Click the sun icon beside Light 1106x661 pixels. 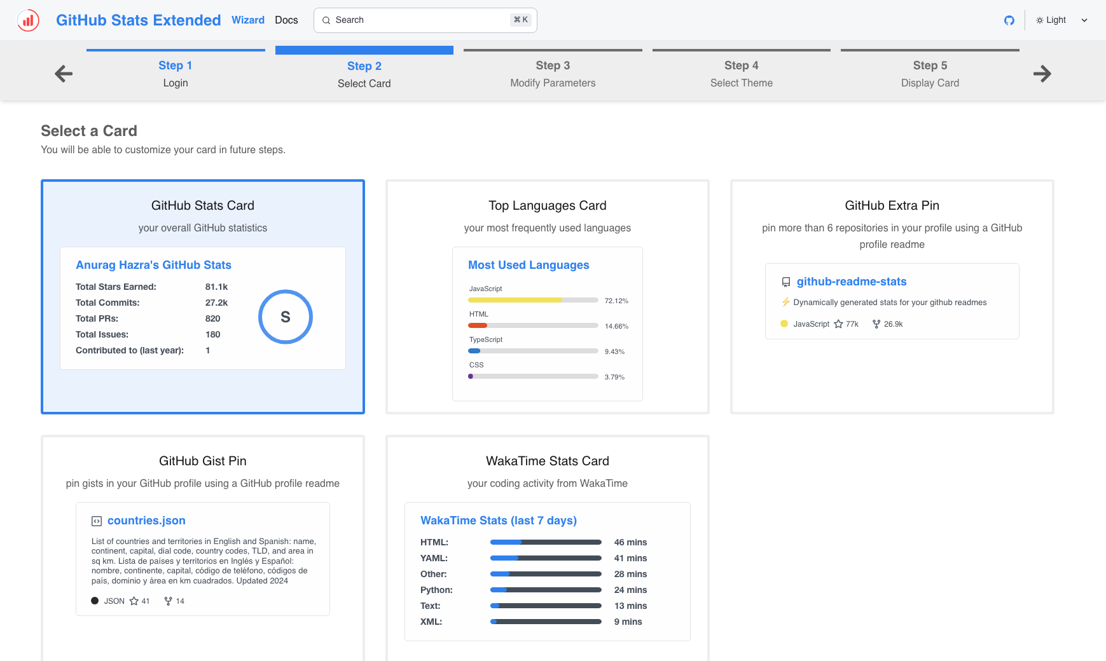pos(1040,20)
